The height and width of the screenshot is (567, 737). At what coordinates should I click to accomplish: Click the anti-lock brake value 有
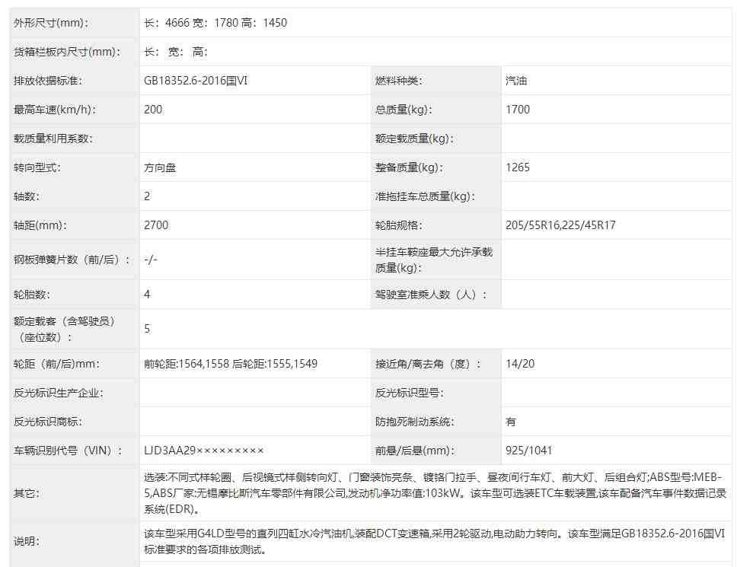point(509,421)
